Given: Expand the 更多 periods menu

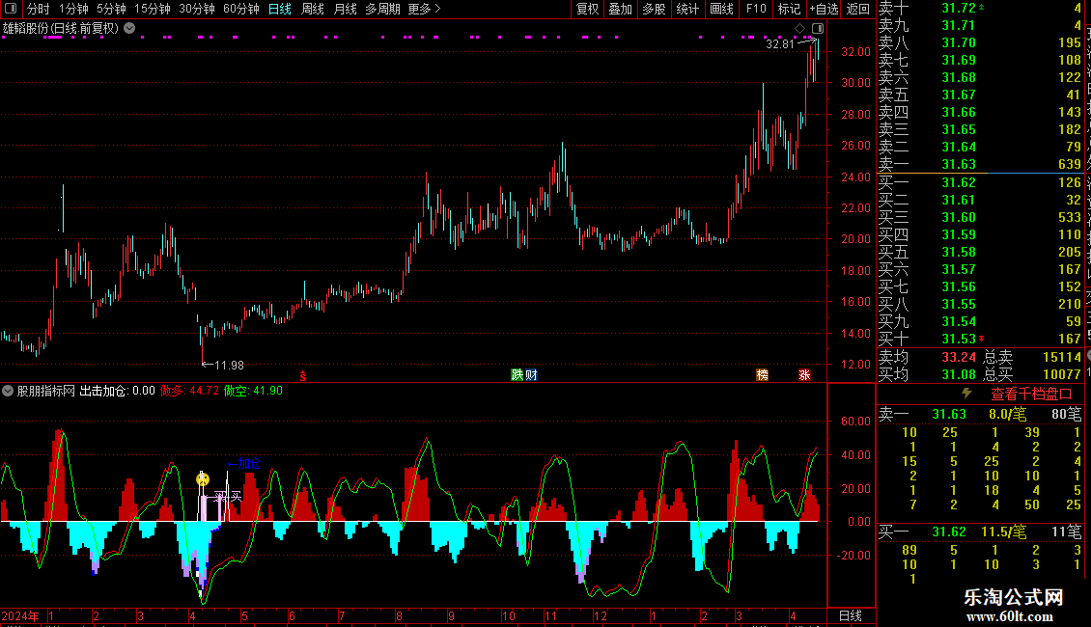Looking at the screenshot, I should (x=424, y=9).
